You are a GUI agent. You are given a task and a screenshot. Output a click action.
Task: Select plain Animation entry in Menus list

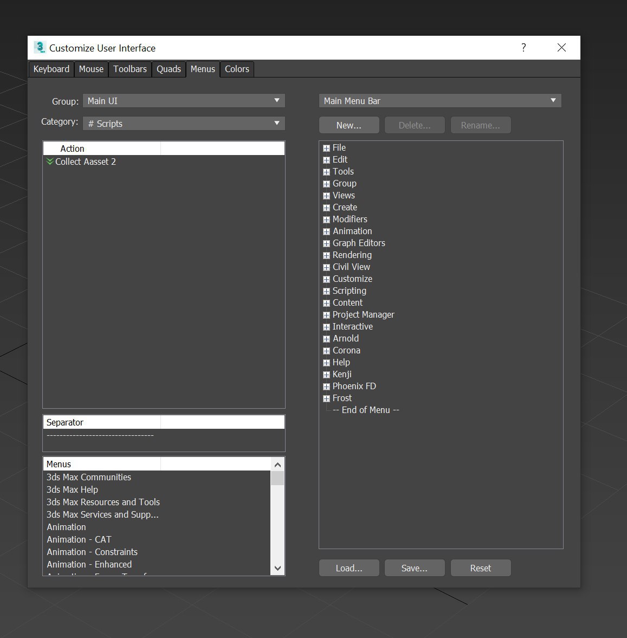pyautogui.click(x=66, y=527)
